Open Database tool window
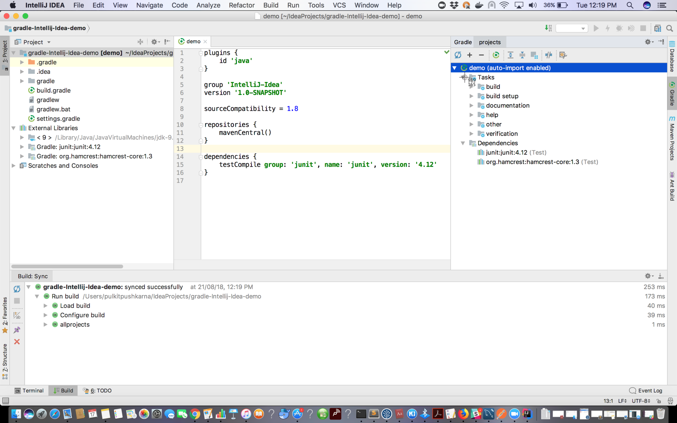 pos(672,57)
